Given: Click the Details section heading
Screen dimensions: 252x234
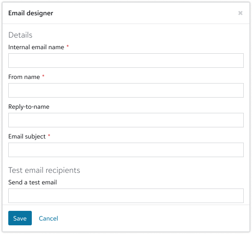Looking at the screenshot, I should (x=20, y=35).
